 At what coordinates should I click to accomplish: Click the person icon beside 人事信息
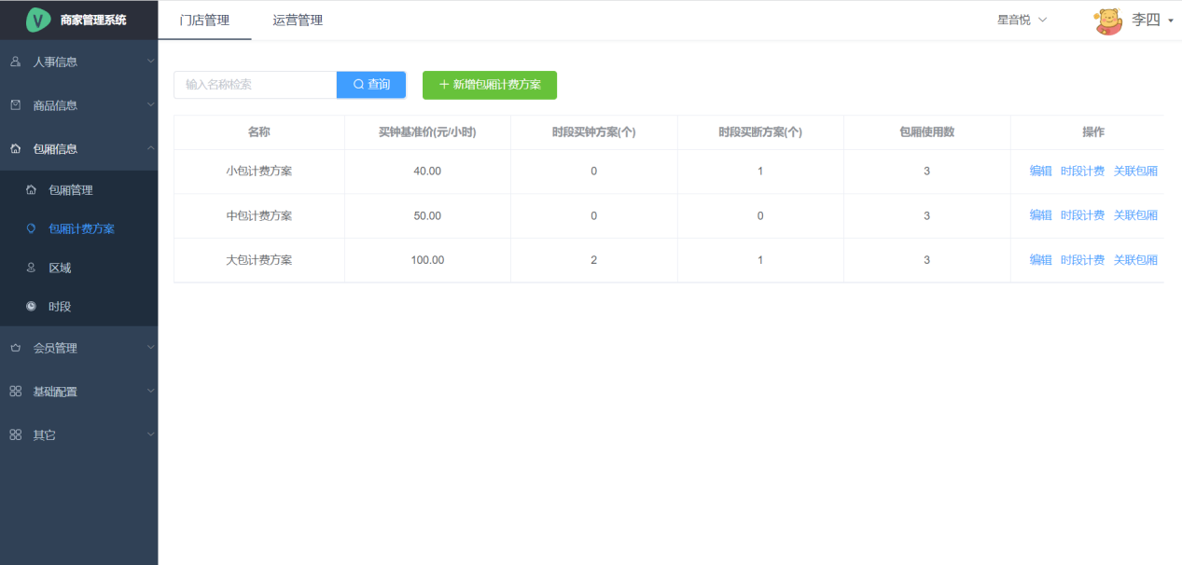[x=15, y=62]
